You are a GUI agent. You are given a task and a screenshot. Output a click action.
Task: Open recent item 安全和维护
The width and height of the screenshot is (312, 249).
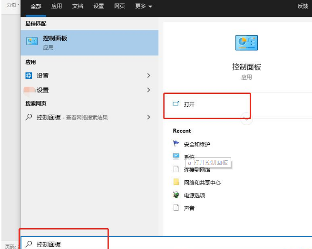coord(197,144)
